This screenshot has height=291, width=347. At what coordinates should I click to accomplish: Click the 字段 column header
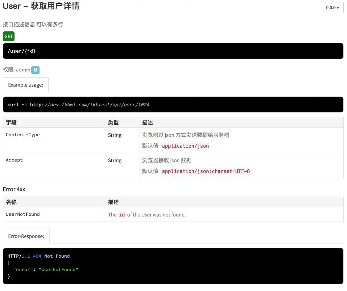pos(11,123)
